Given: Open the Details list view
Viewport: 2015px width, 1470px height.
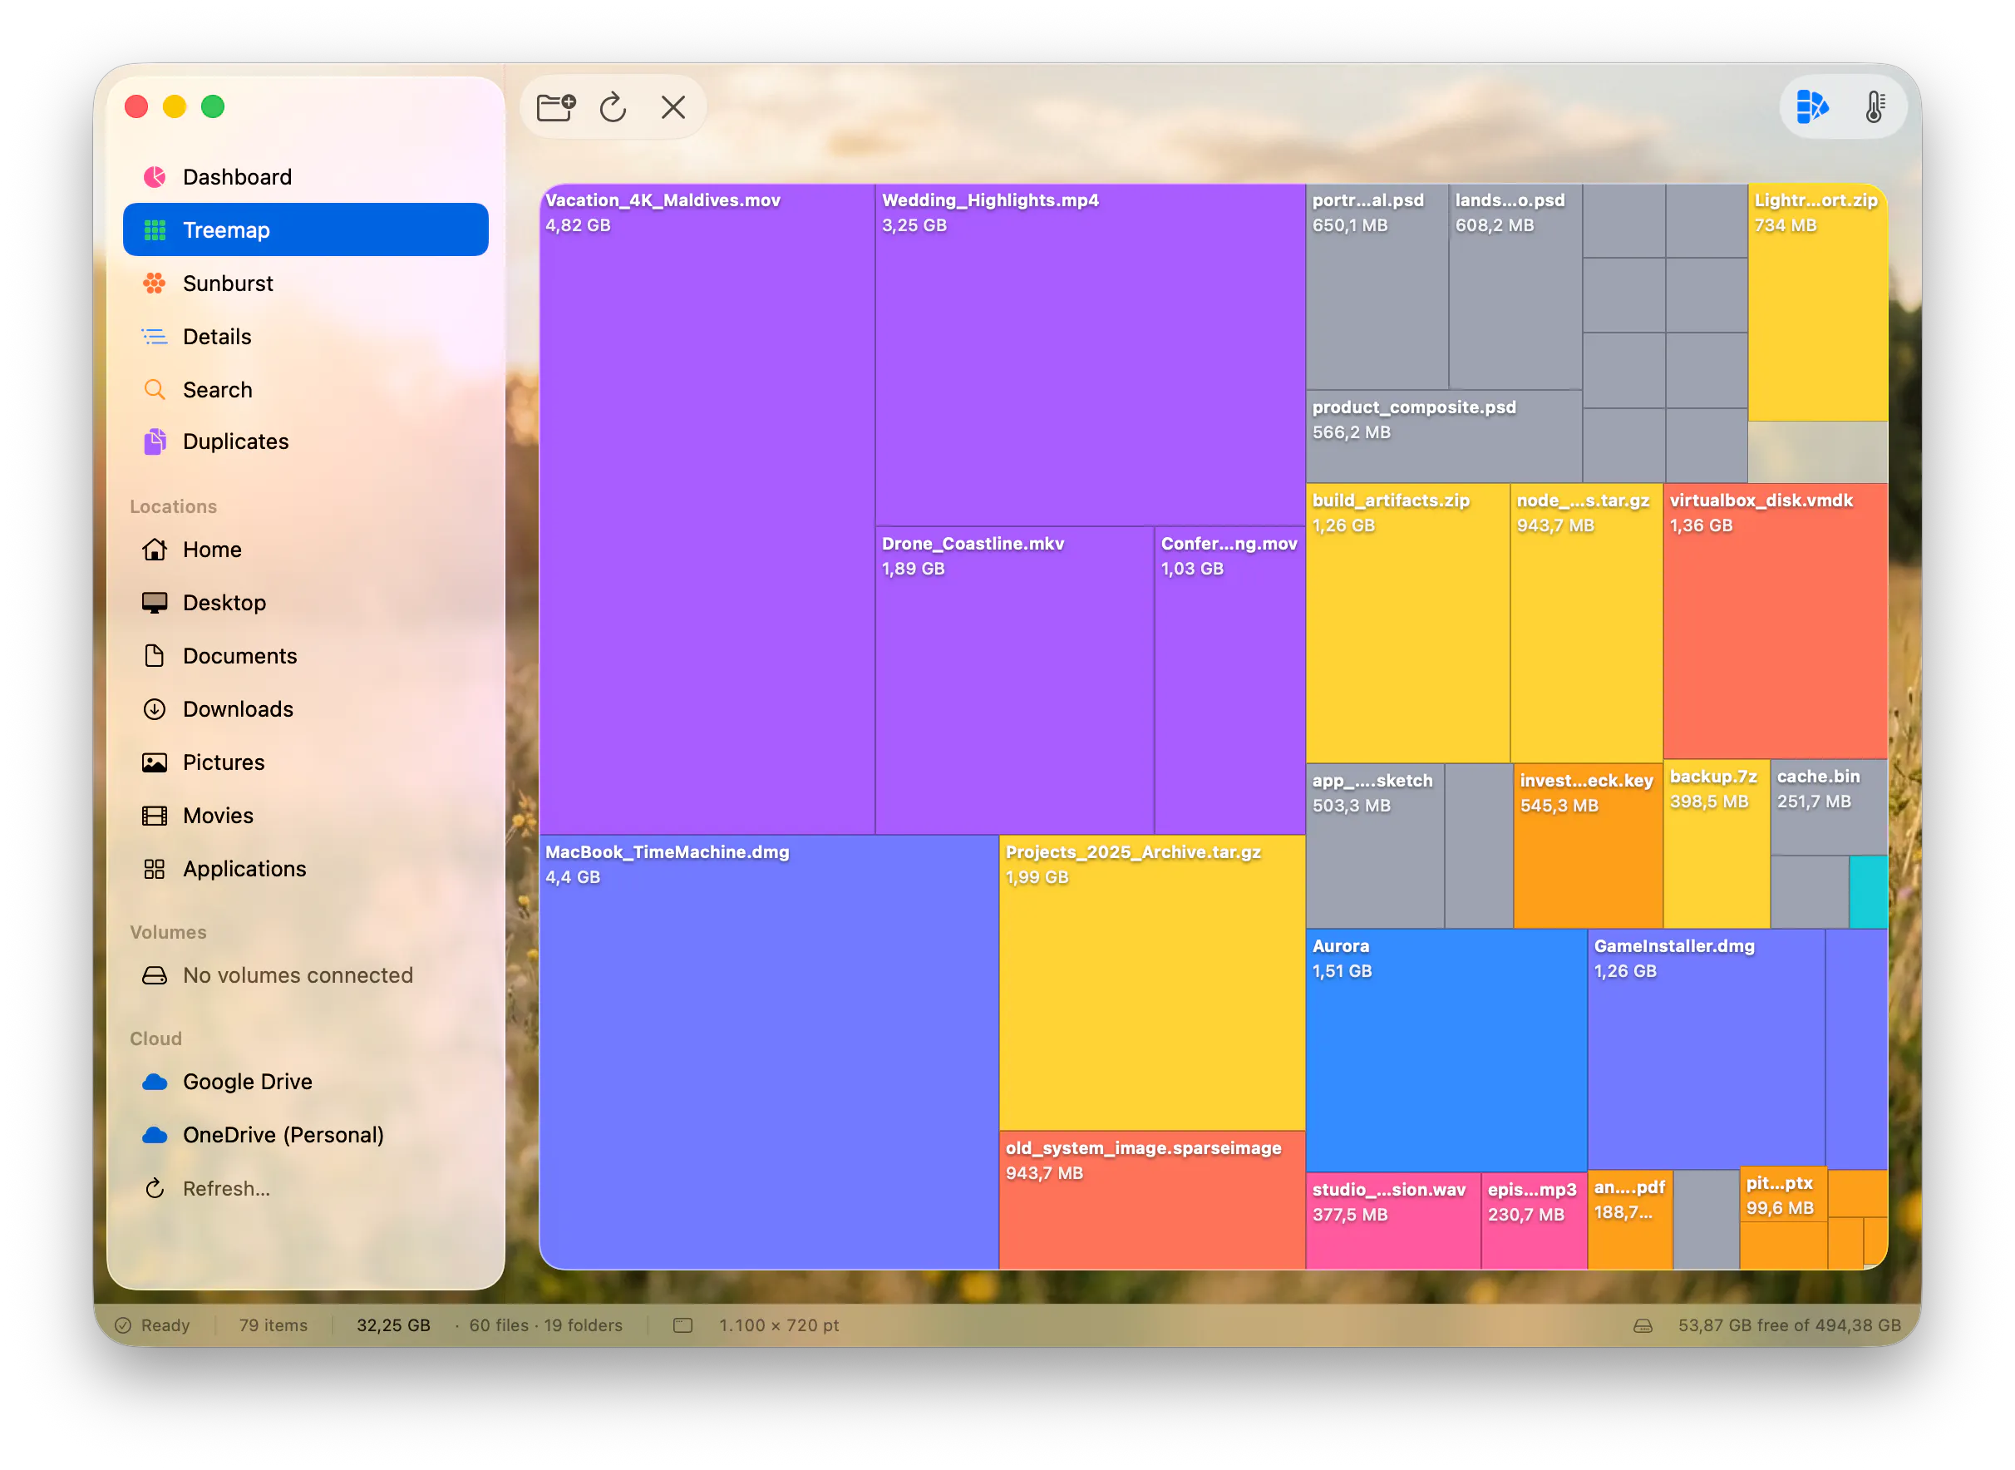Looking at the screenshot, I should (305, 337).
